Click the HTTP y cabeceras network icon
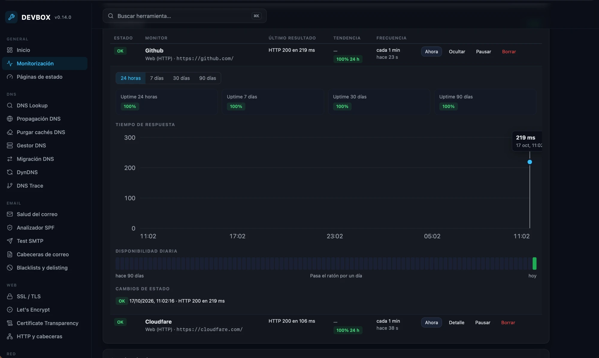Image resolution: width=599 pixels, height=358 pixels. tap(10, 336)
